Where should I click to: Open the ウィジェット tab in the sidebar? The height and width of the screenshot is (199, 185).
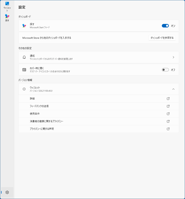click(x=7, y=7)
